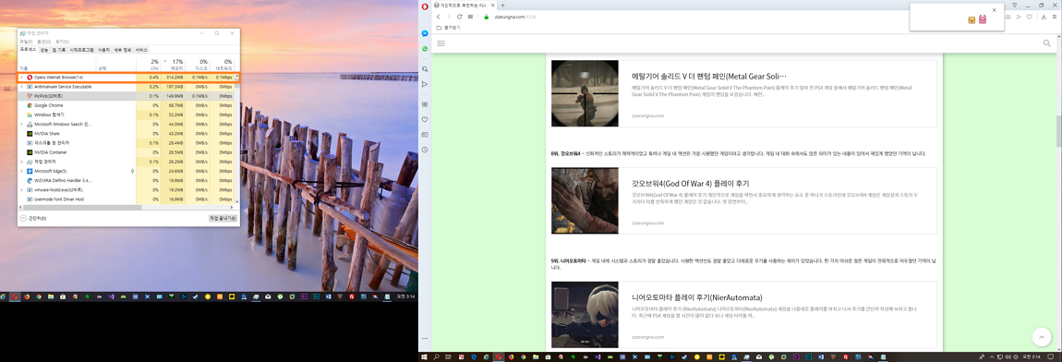Expand the 작업 관리자 process row
1062x362 pixels.
(x=21, y=162)
